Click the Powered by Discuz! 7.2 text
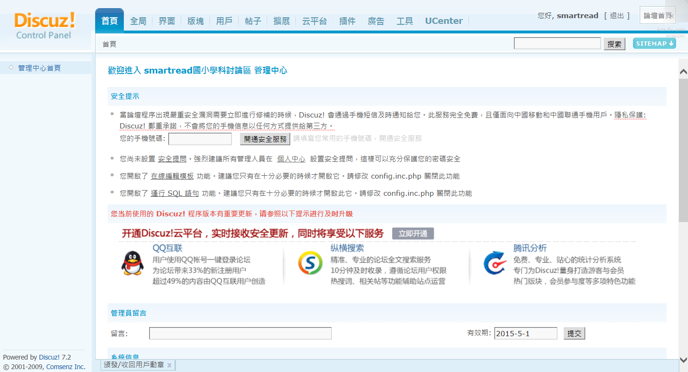Image resolution: width=688 pixels, height=372 pixels. click(x=37, y=357)
